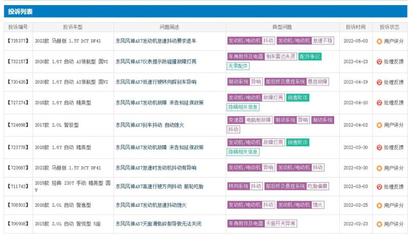Open complaint 东风风神AX7刹车抖动 自动熄火
This screenshot has width=410, height=238.
coord(150,125)
